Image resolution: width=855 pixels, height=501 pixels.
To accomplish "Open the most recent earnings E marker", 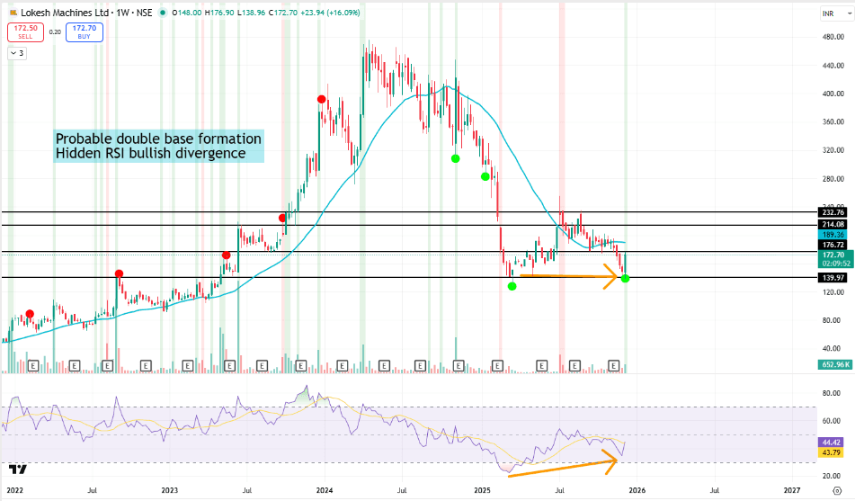I will point(614,366).
